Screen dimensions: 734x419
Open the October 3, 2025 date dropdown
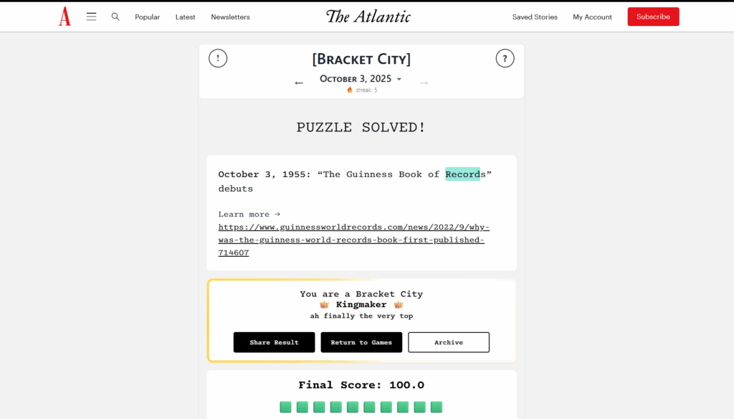tap(361, 79)
